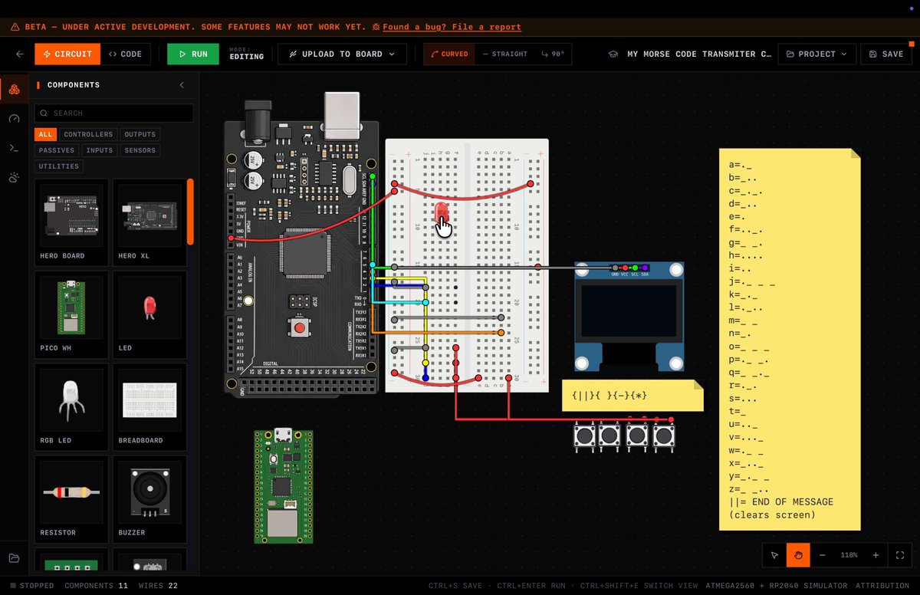Filter components by Sensors

tap(140, 150)
